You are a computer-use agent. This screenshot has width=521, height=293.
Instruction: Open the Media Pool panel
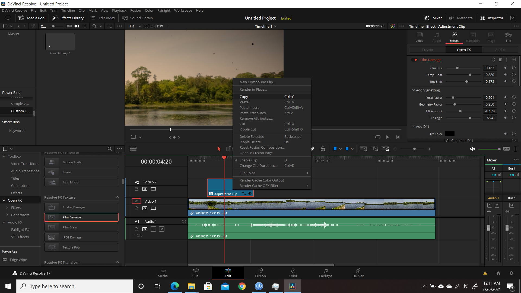pos(32,18)
